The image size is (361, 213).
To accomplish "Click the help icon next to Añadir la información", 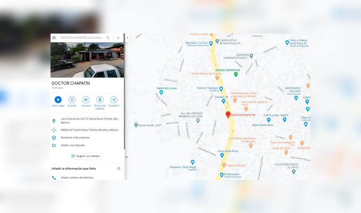I will point(118,168).
